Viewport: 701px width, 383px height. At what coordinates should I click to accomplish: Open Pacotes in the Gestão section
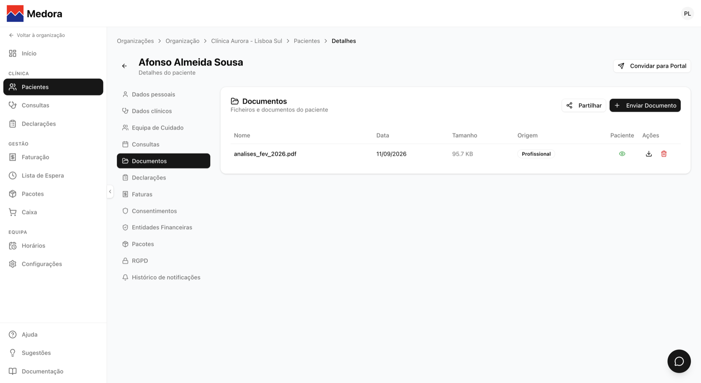(53, 194)
